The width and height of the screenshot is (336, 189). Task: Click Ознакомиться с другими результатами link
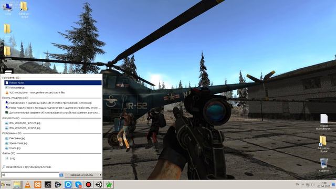coord(27,167)
